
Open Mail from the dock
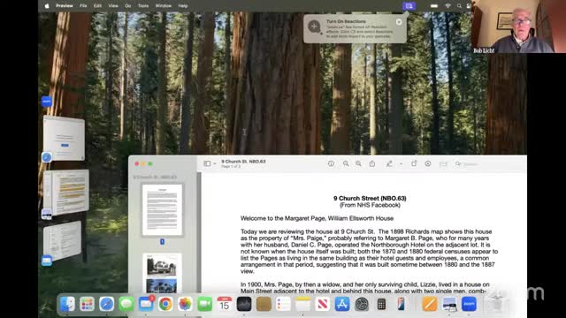(x=146, y=304)
